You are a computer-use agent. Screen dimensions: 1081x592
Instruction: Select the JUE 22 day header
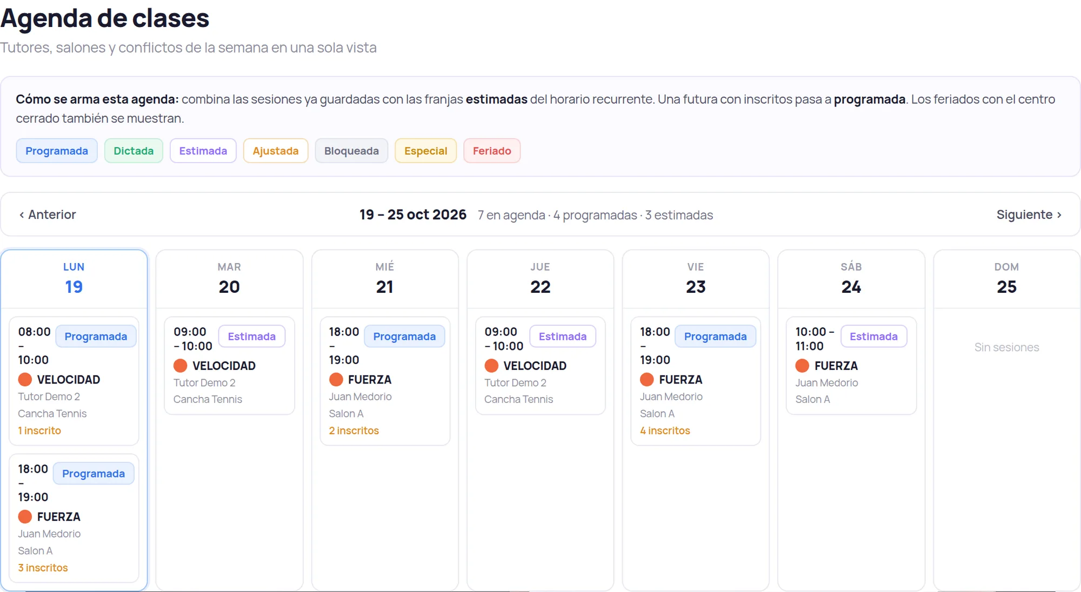tap(540, 279)
